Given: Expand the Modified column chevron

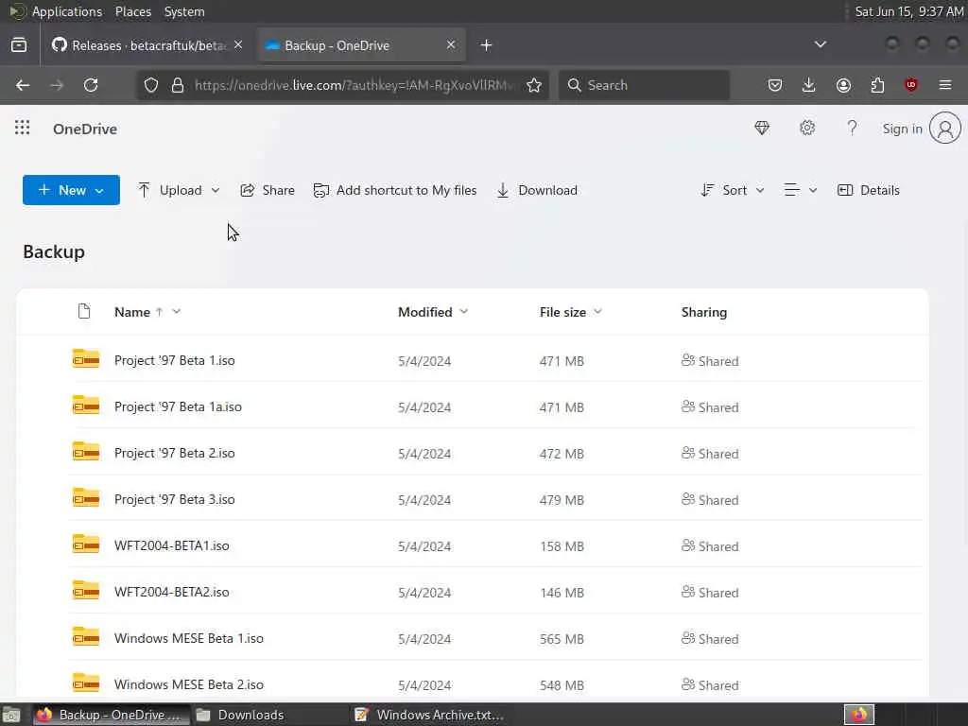Looking at the screenshot, I should coord(464,311).
